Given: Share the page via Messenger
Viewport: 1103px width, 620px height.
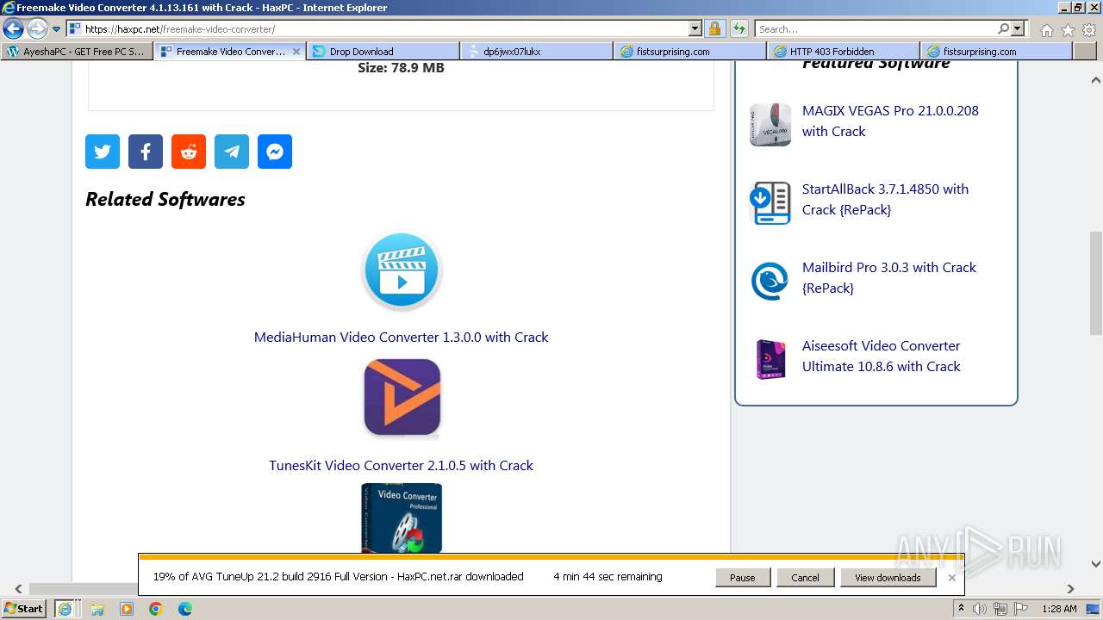Looking at the screenshot, I should pos(275,152).
